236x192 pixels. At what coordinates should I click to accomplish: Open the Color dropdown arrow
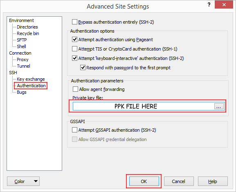coord(36,181)
